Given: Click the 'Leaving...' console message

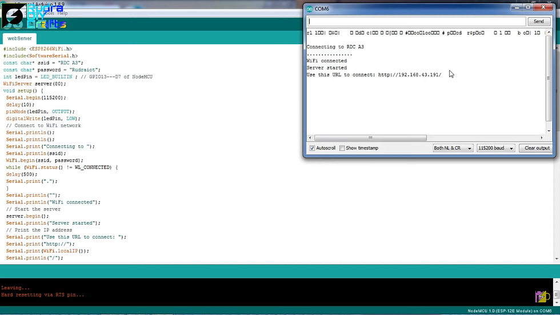Looking at the screenshot, I should tap(15, 288).
